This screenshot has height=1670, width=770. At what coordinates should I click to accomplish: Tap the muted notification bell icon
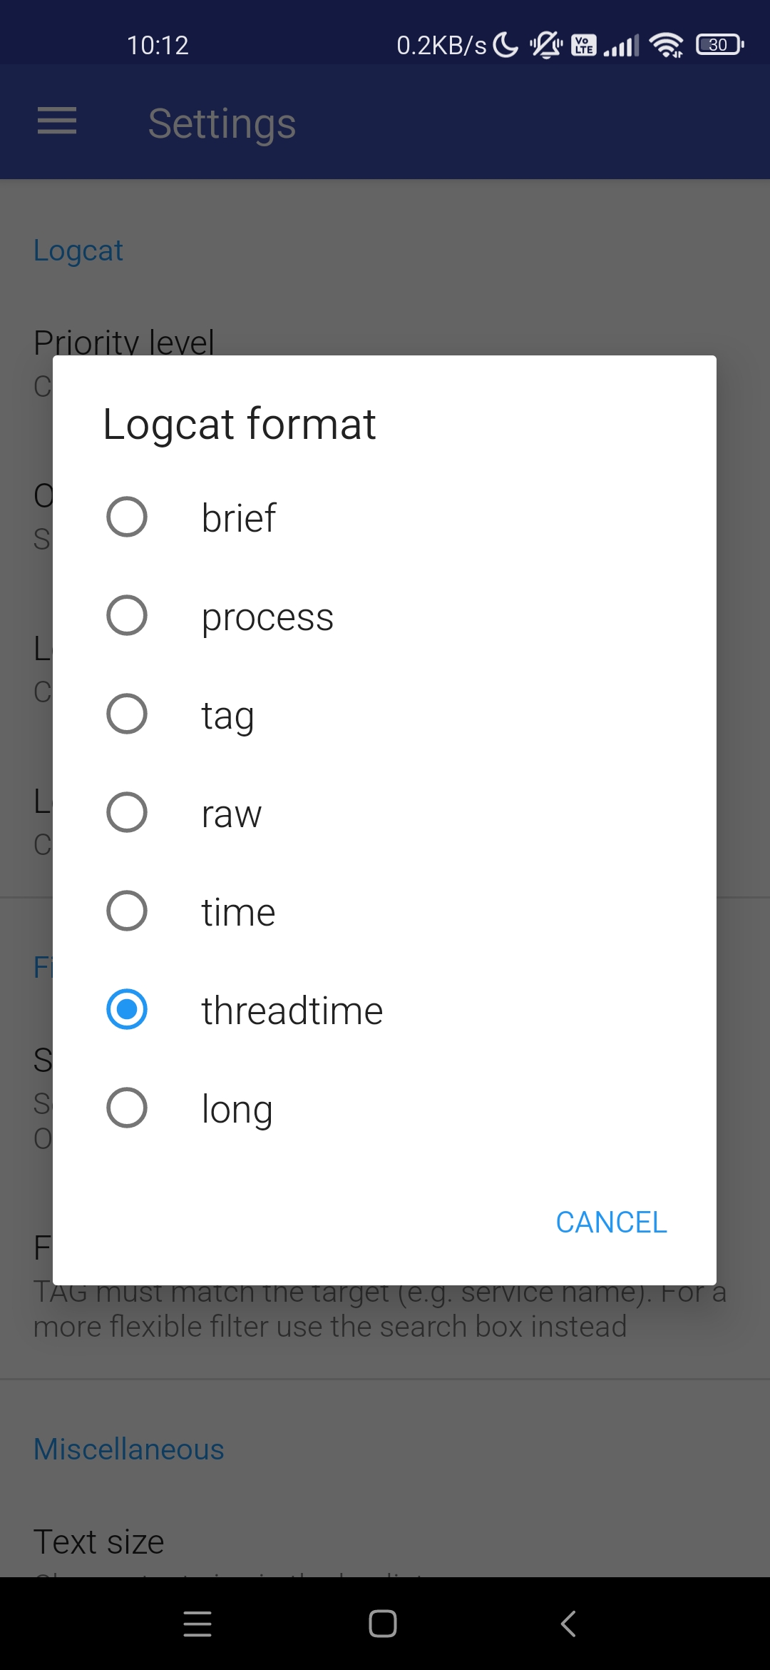pyautogui.click(x=546, y=45)
